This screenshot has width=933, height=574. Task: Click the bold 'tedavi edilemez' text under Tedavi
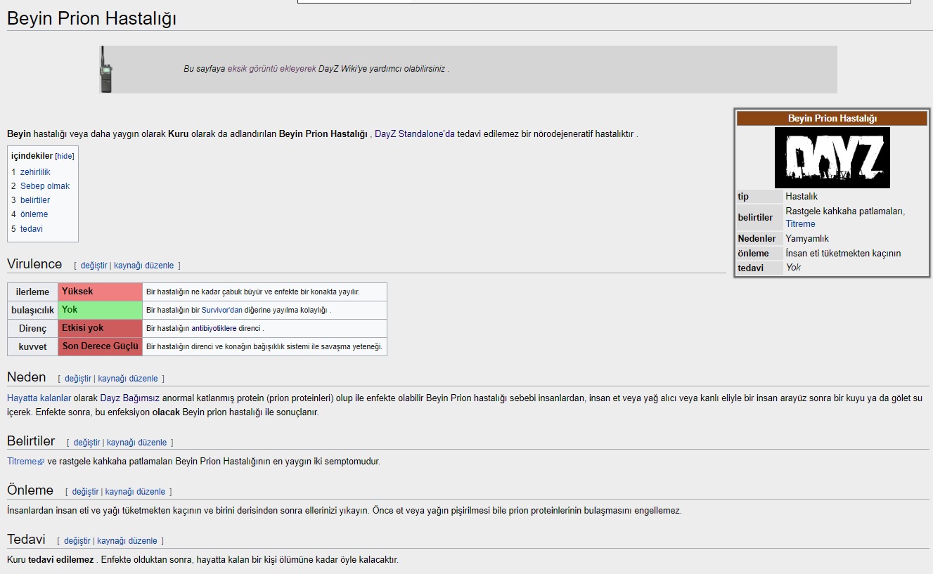point(60,560)
